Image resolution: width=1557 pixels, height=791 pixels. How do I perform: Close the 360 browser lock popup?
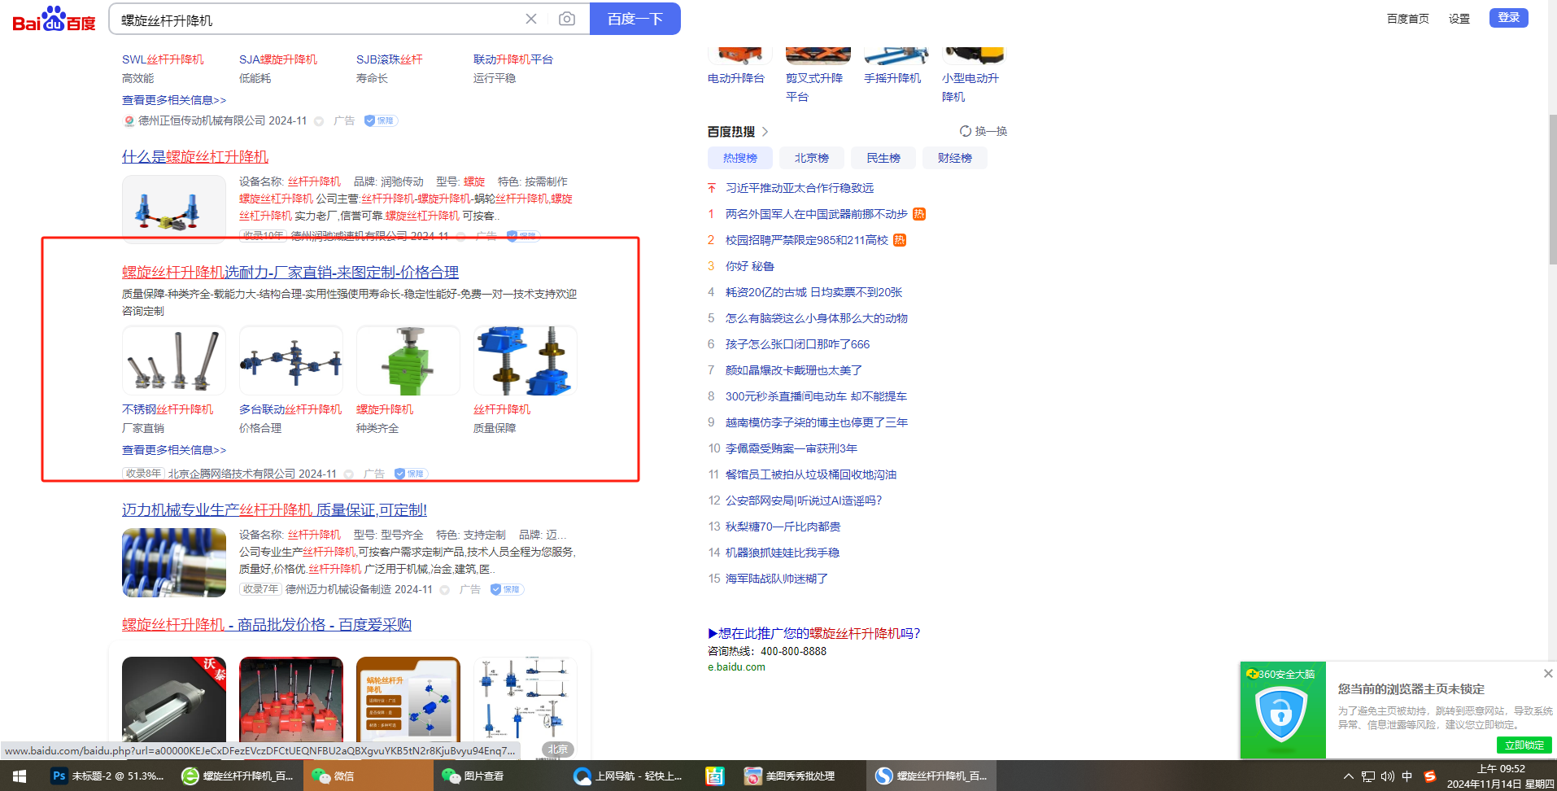(x=1548, y=674)
